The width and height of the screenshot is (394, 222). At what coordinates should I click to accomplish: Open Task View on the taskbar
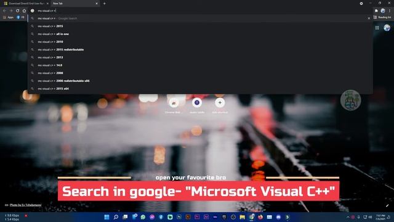click(125, 217)
